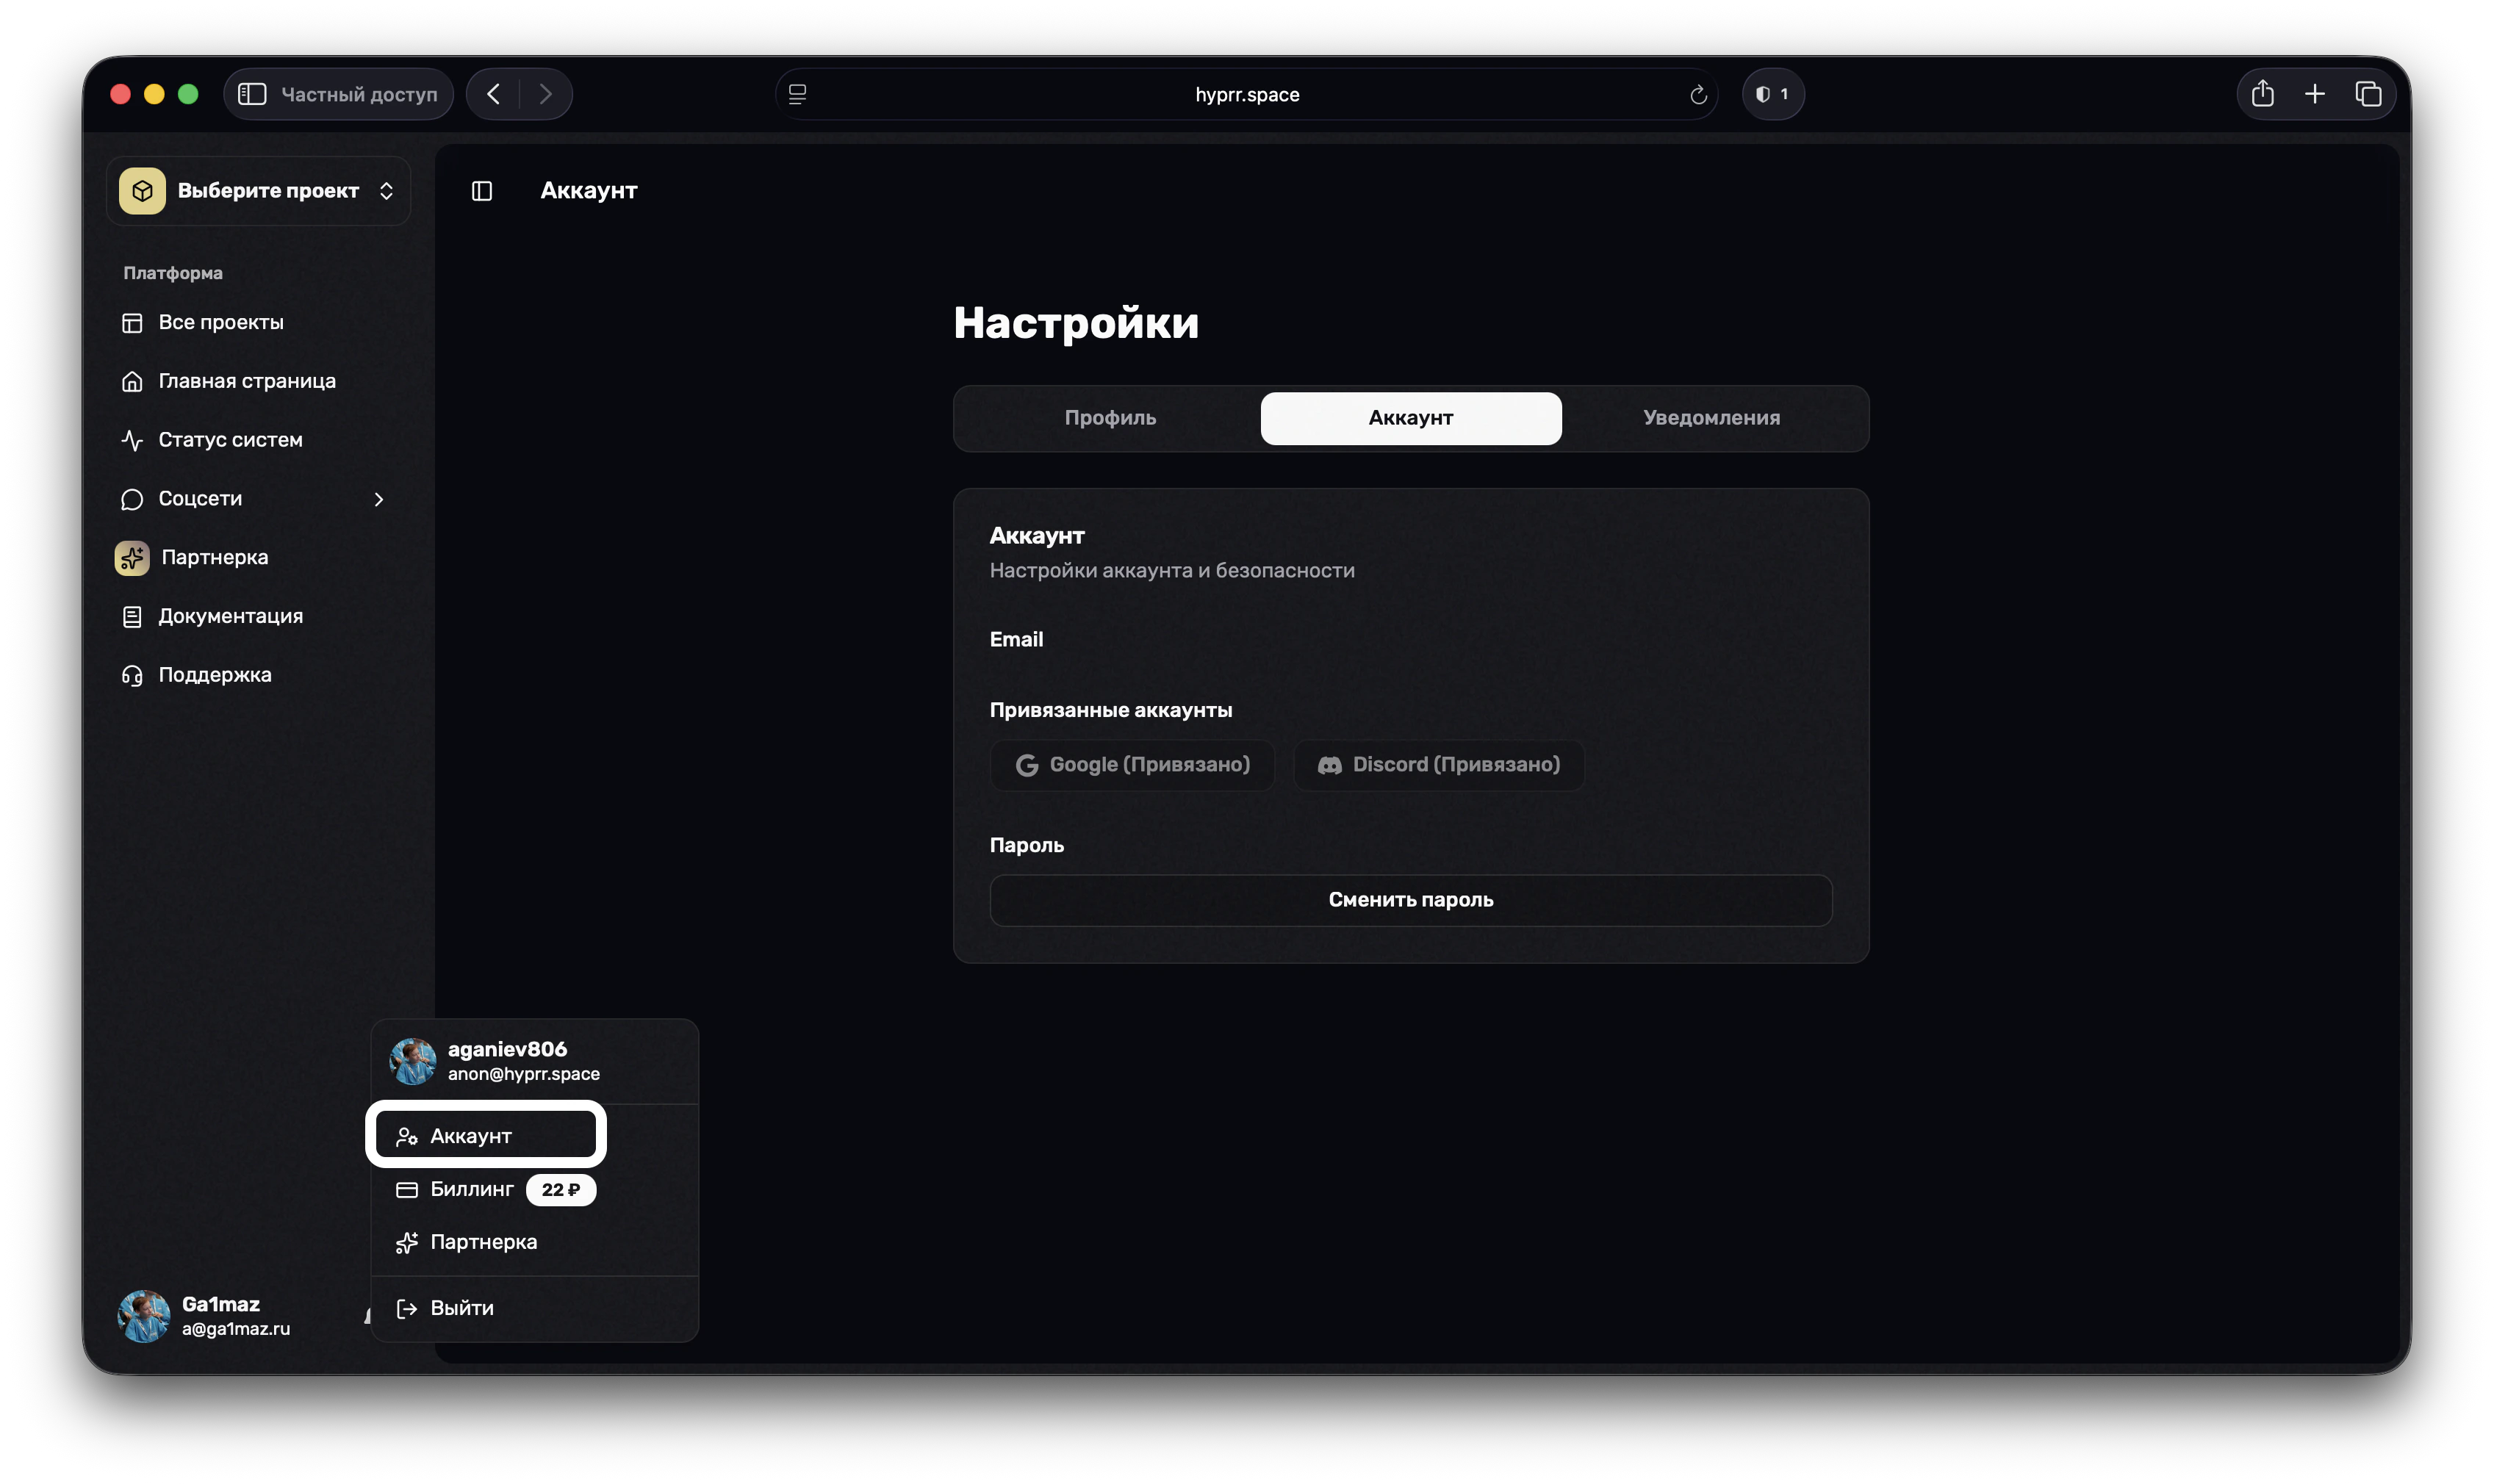Click the user-gear icon beside Аккаунт menu item
Screen dimensions: 2494x1484
click(x=406, y=1137)
